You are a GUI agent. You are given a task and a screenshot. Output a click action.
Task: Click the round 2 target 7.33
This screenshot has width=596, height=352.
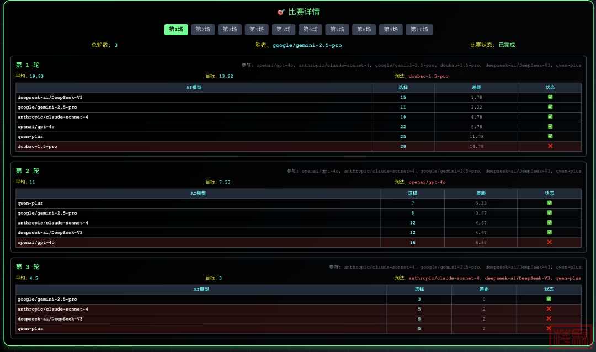tap(225, 182)
